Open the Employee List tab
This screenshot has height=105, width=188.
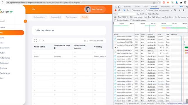[x=56, y=17]
